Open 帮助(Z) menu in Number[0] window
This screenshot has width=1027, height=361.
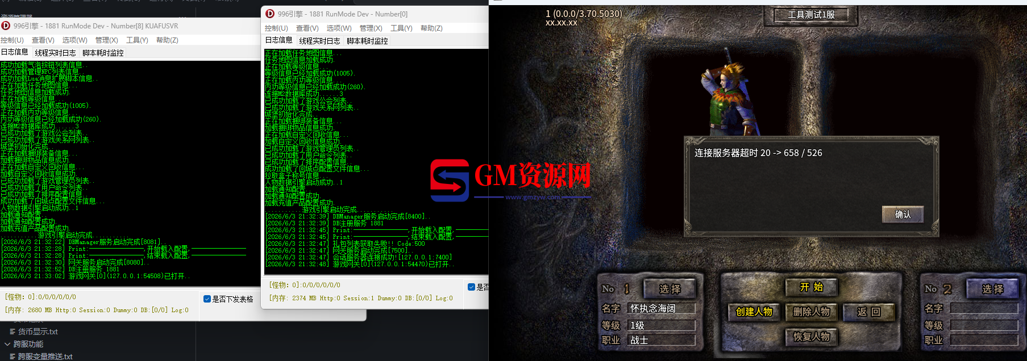431,28
